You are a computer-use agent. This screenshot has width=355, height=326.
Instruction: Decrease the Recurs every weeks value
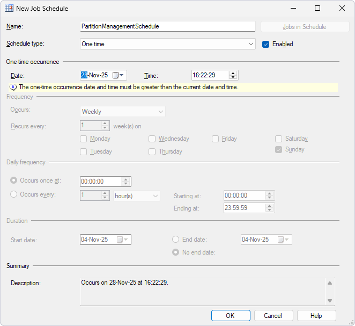click(105, 128)
